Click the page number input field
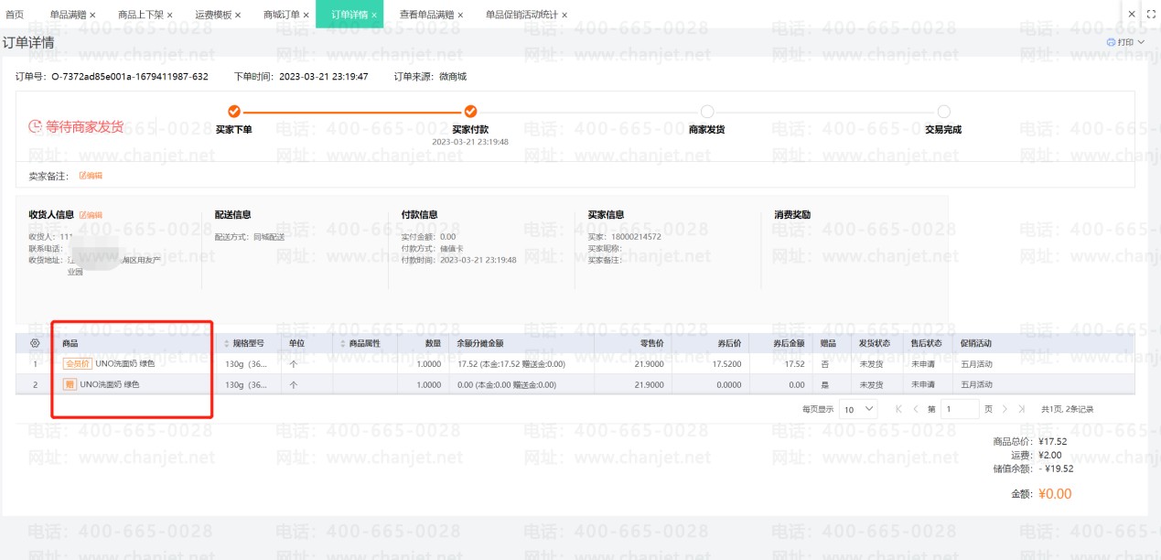1161x560 pixels. point(960,409)
